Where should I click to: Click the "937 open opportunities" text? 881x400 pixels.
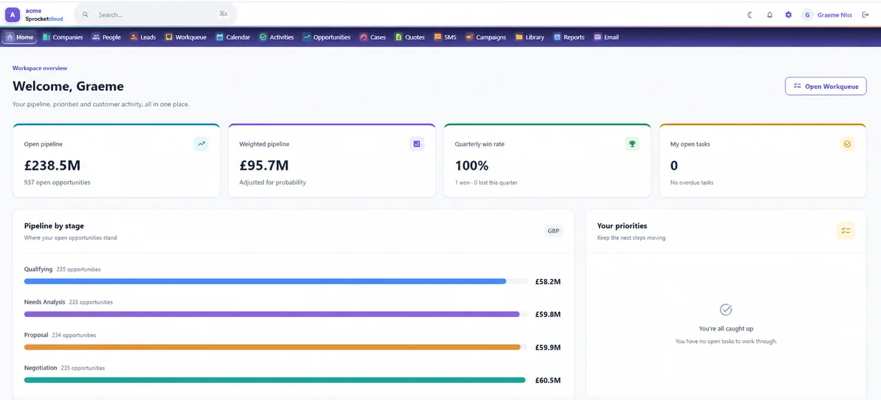[57, 183]
